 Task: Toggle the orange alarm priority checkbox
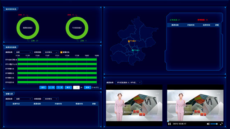click(61, 52)
